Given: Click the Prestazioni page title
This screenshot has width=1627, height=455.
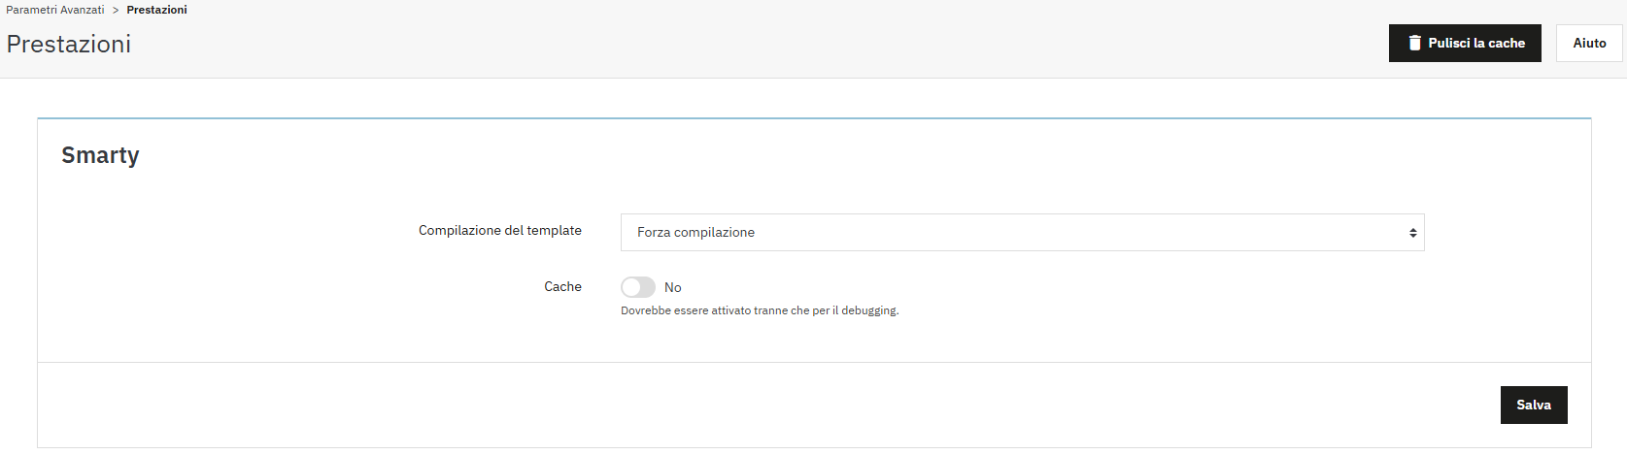Looking at the screenshot, I should pos(69,45).
